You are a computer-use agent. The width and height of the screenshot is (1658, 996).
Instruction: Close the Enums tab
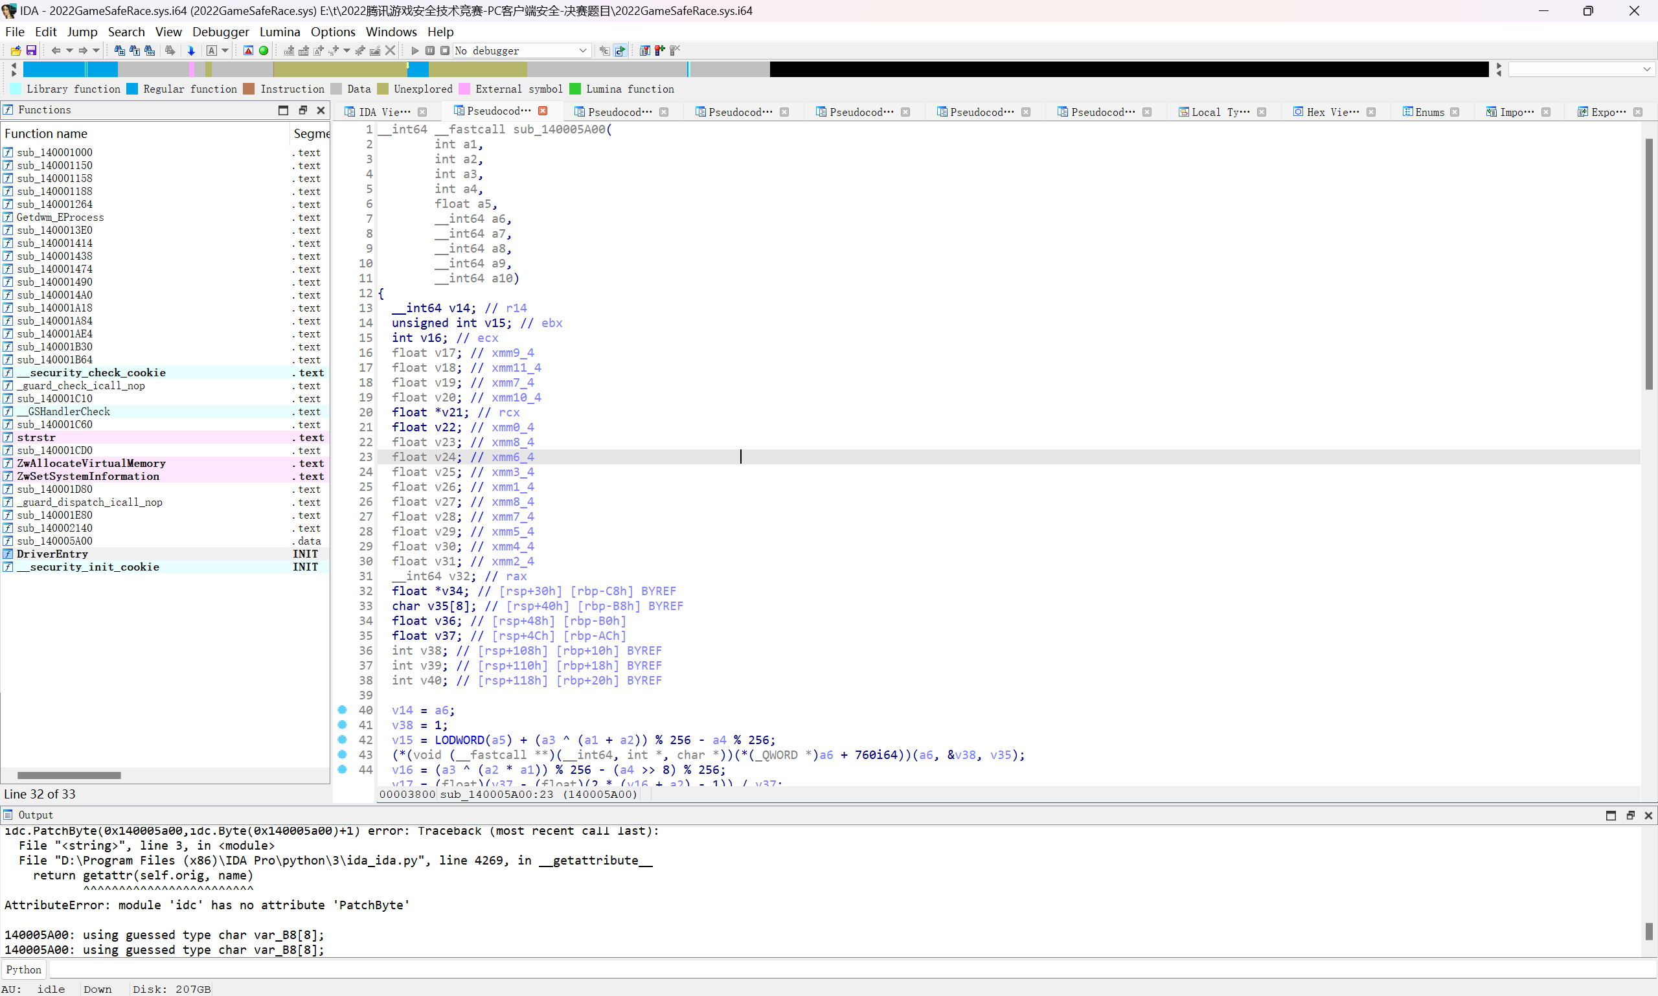(x=1455, y=112)
